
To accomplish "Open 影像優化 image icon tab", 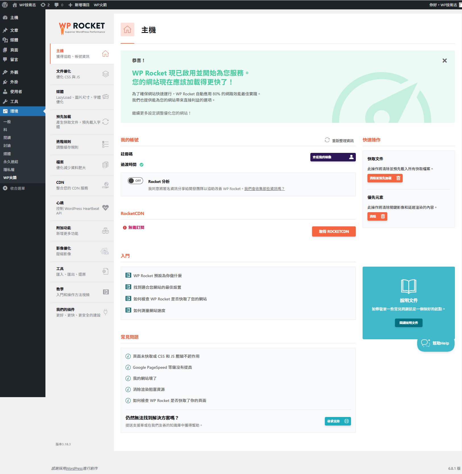I will [105, 251].
